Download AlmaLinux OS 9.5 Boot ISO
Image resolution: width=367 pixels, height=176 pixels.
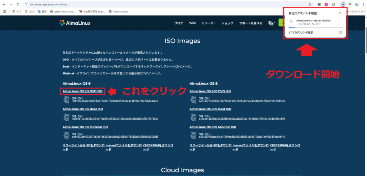click(83, 109)
